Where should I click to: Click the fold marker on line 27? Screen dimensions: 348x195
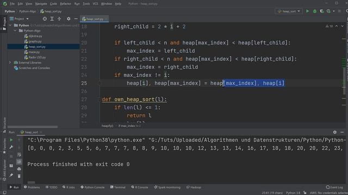[x=100, y=100]
